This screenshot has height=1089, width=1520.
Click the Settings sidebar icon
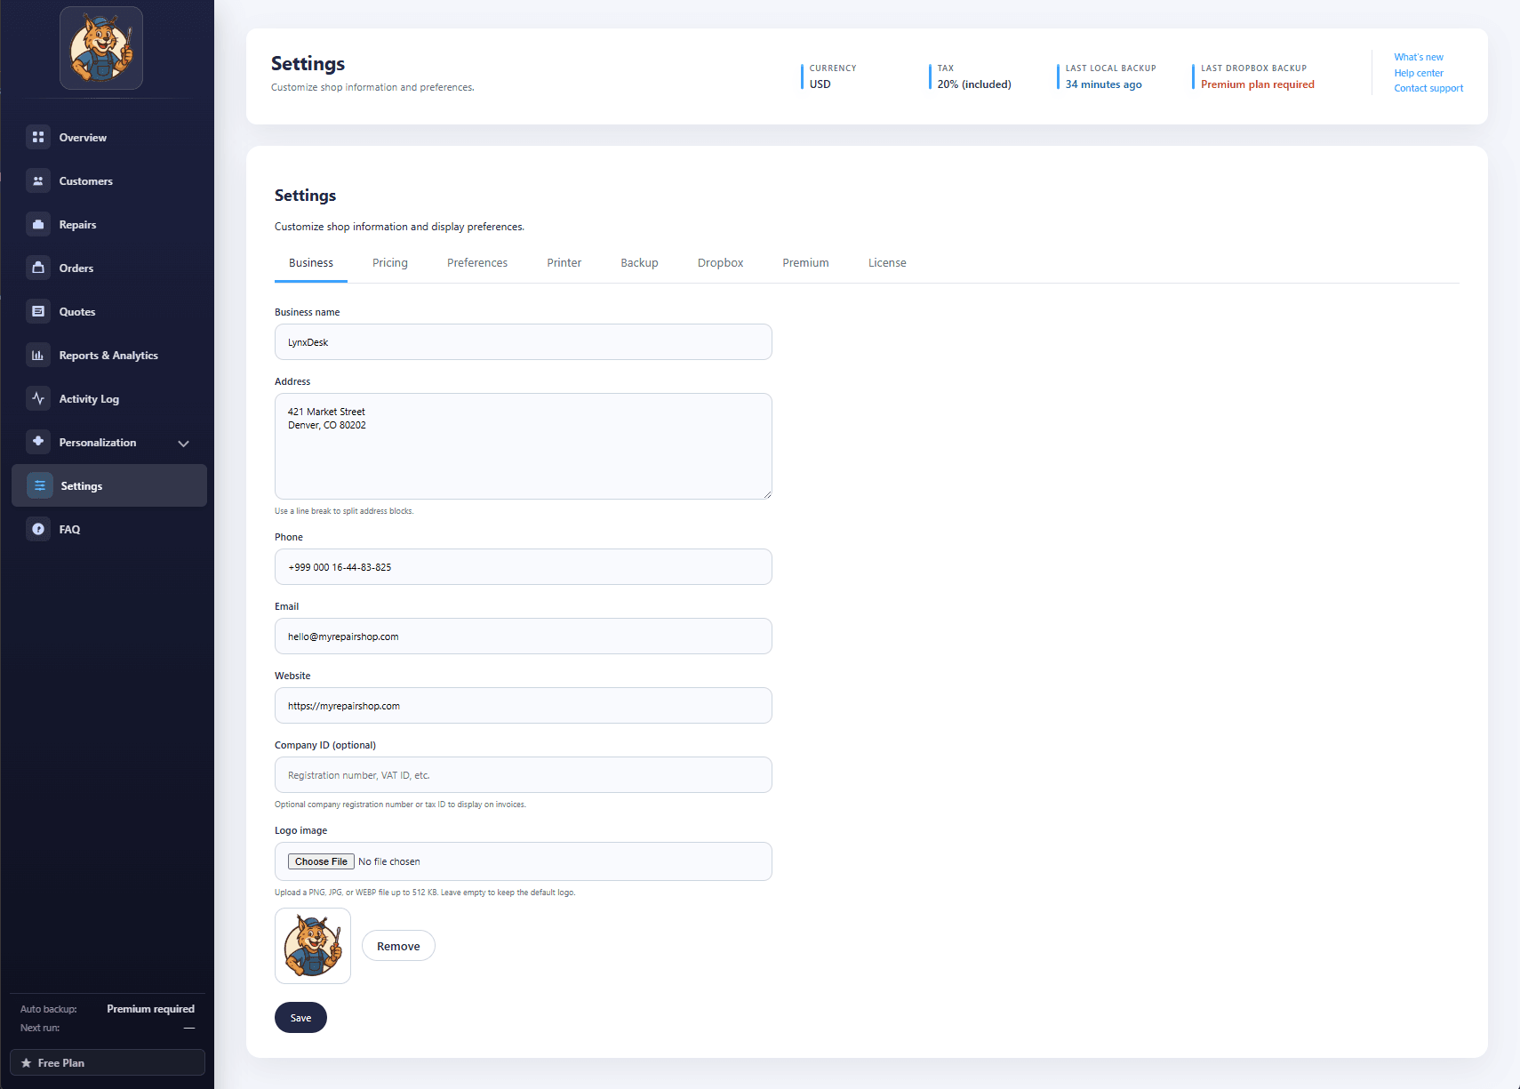coord(39,485)
